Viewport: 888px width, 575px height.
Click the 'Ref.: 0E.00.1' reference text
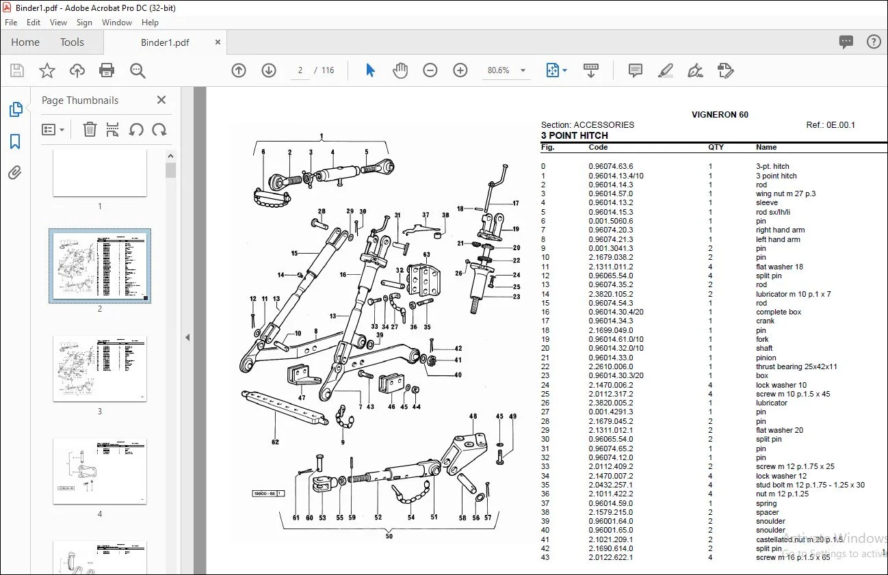(x=831, y=125)
